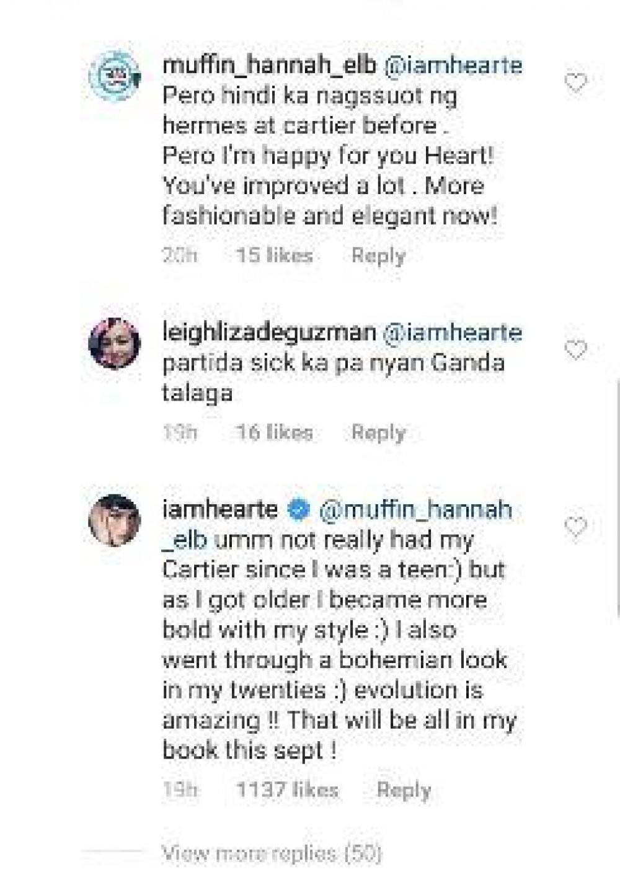
Task: Like the muffin_hannah_elb comment with the heart
Action: (x=575, y=82)
